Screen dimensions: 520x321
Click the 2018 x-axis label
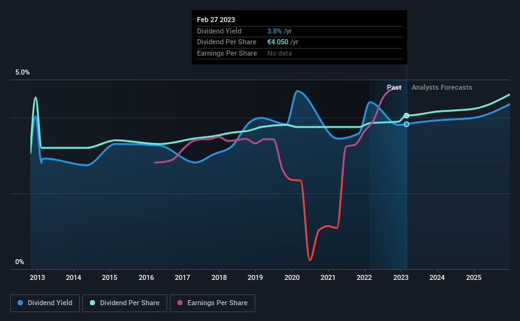click(x=219, y=277)
